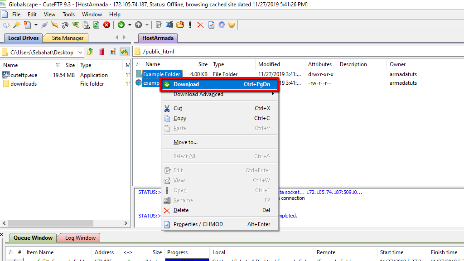Screen dimensions: 464x261
Task: Click the red Delete X toolbar icon
Action: [200, 25]
